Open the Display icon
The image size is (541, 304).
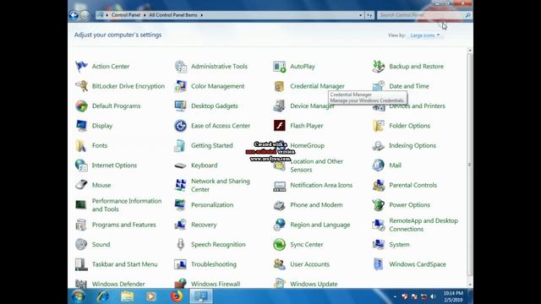(x=81, y=126)
